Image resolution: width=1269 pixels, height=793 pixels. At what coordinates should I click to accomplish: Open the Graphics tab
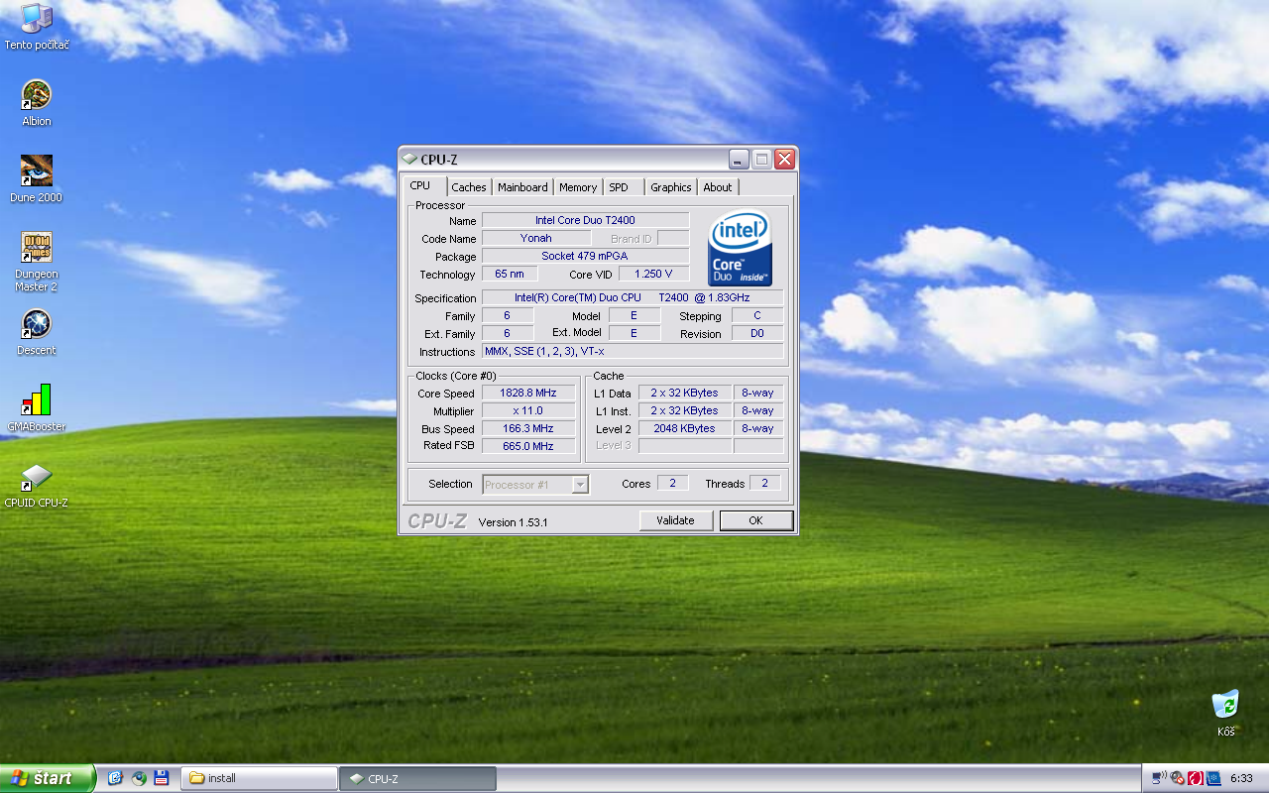pyautogui.click(x=671, y=187)
